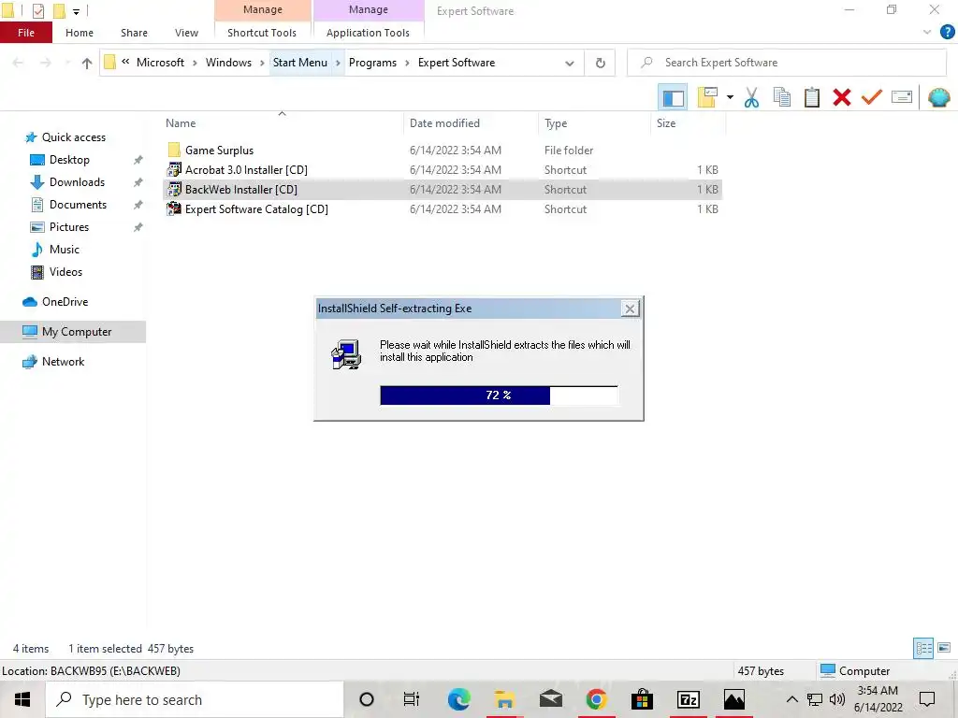This screenshot has width=958, height=718.
Task: Open the address bar history dropdown
Action: tap(570, 63)
